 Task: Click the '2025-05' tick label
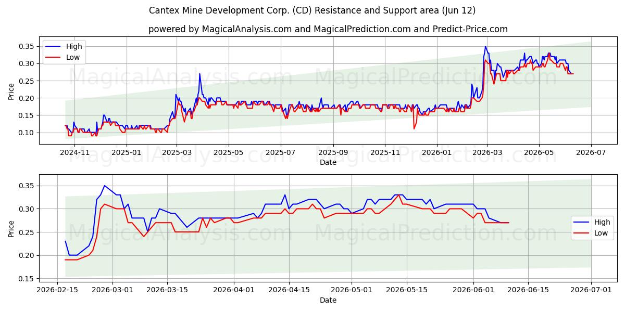[x=228, y=152]
